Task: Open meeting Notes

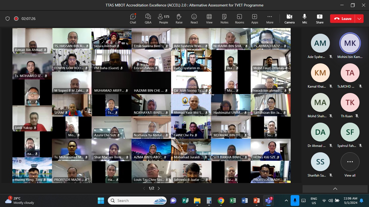Action: click(224, 19)
